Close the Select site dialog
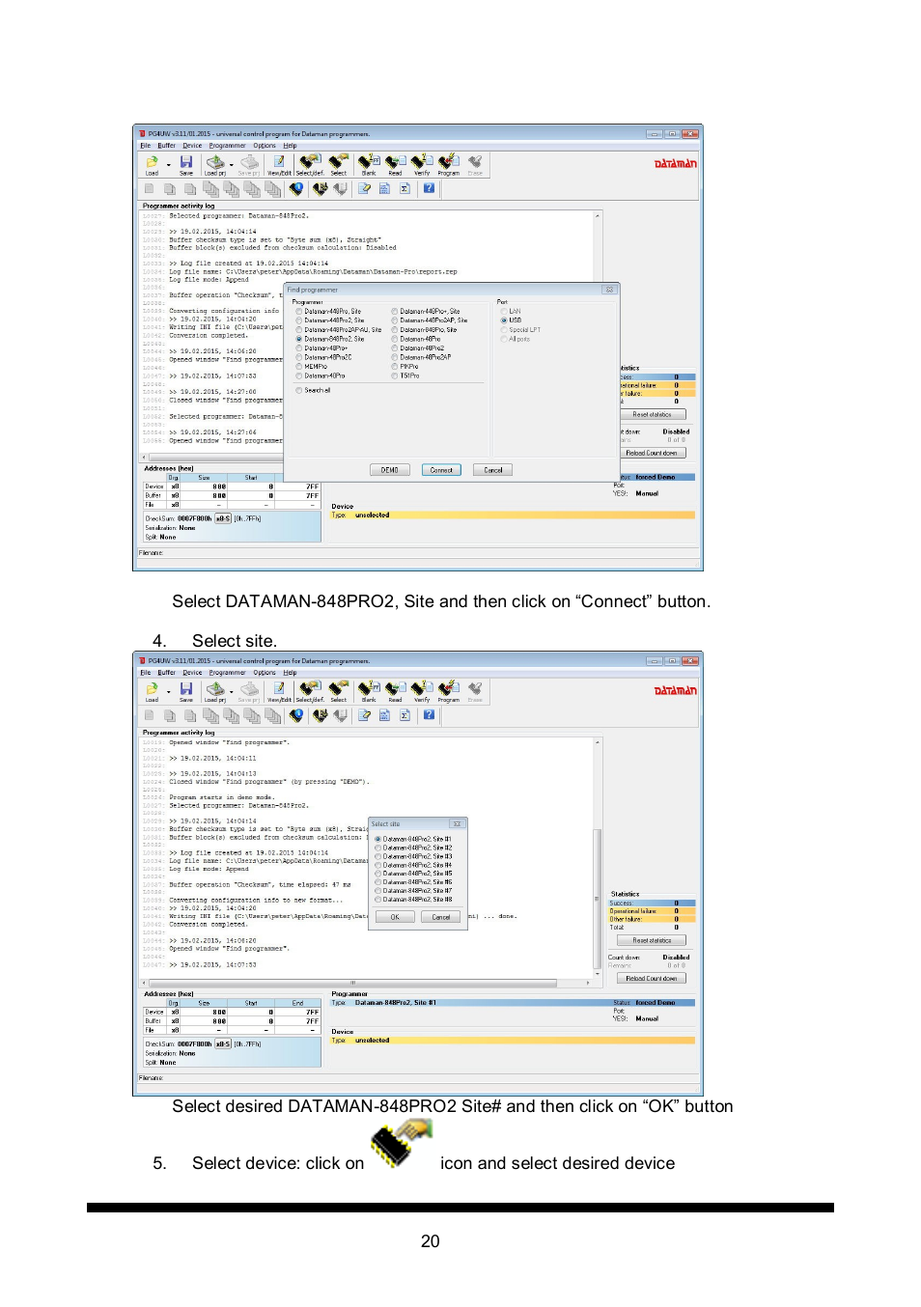This screenshot has width=921, height=1307. tap(458, 824)
